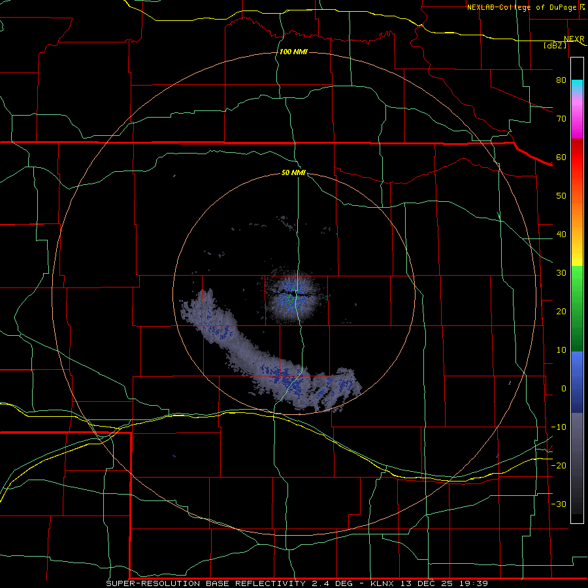Screen dimensions: 588x588
Task: Click the 30 dBZ scale value
Action: click(x=561, y=273)
